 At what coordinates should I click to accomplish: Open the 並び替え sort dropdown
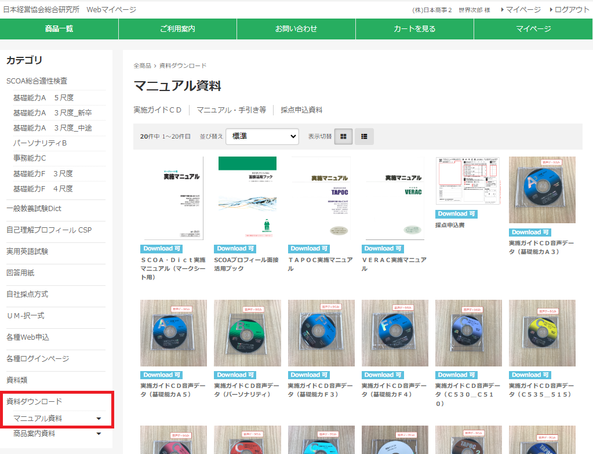(262, 136)
